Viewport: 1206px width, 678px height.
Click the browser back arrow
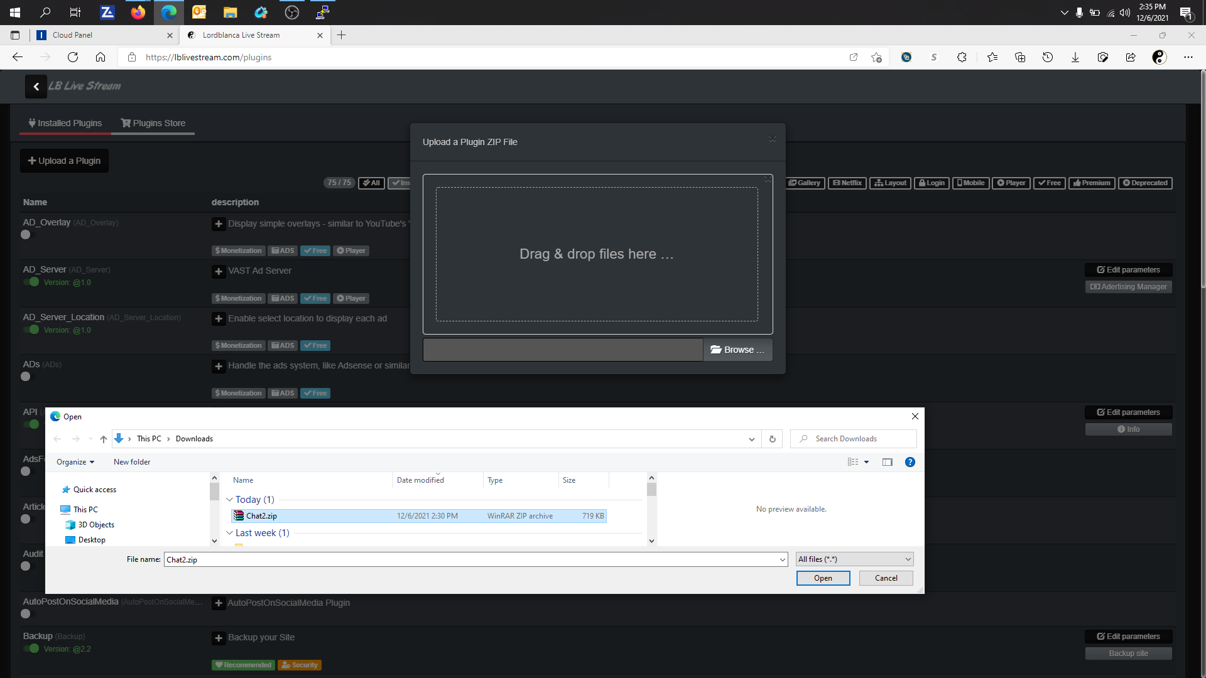click(18, 57)
